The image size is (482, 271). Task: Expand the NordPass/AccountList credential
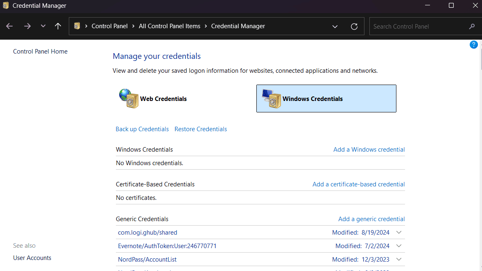(399, 260)
